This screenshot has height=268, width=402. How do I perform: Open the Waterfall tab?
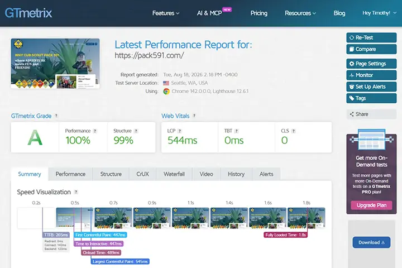point(174,174)
